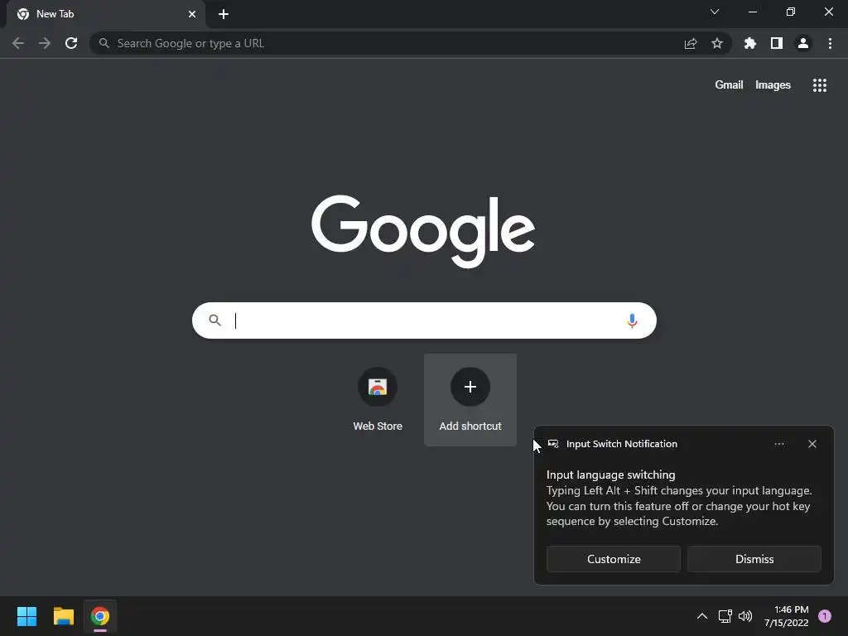The width and height of the screenshot is (848, 636).
Task: Open the Windows Start menu
Action: pyautogui.click(x=26, y=616)
